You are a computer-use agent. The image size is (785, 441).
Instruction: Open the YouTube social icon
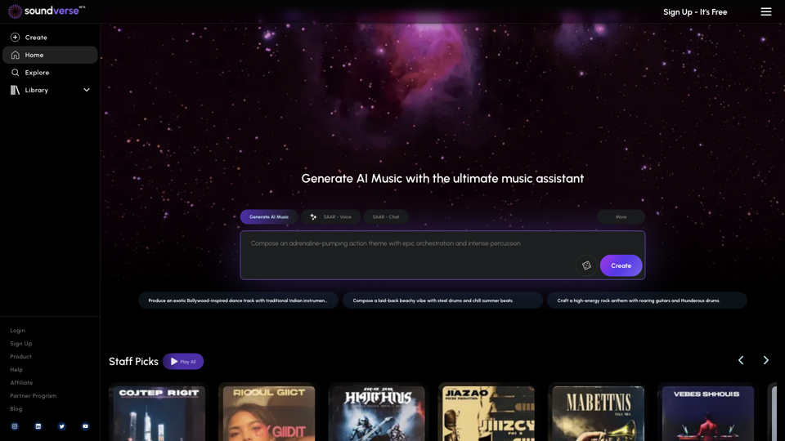[x=85, y=426]
